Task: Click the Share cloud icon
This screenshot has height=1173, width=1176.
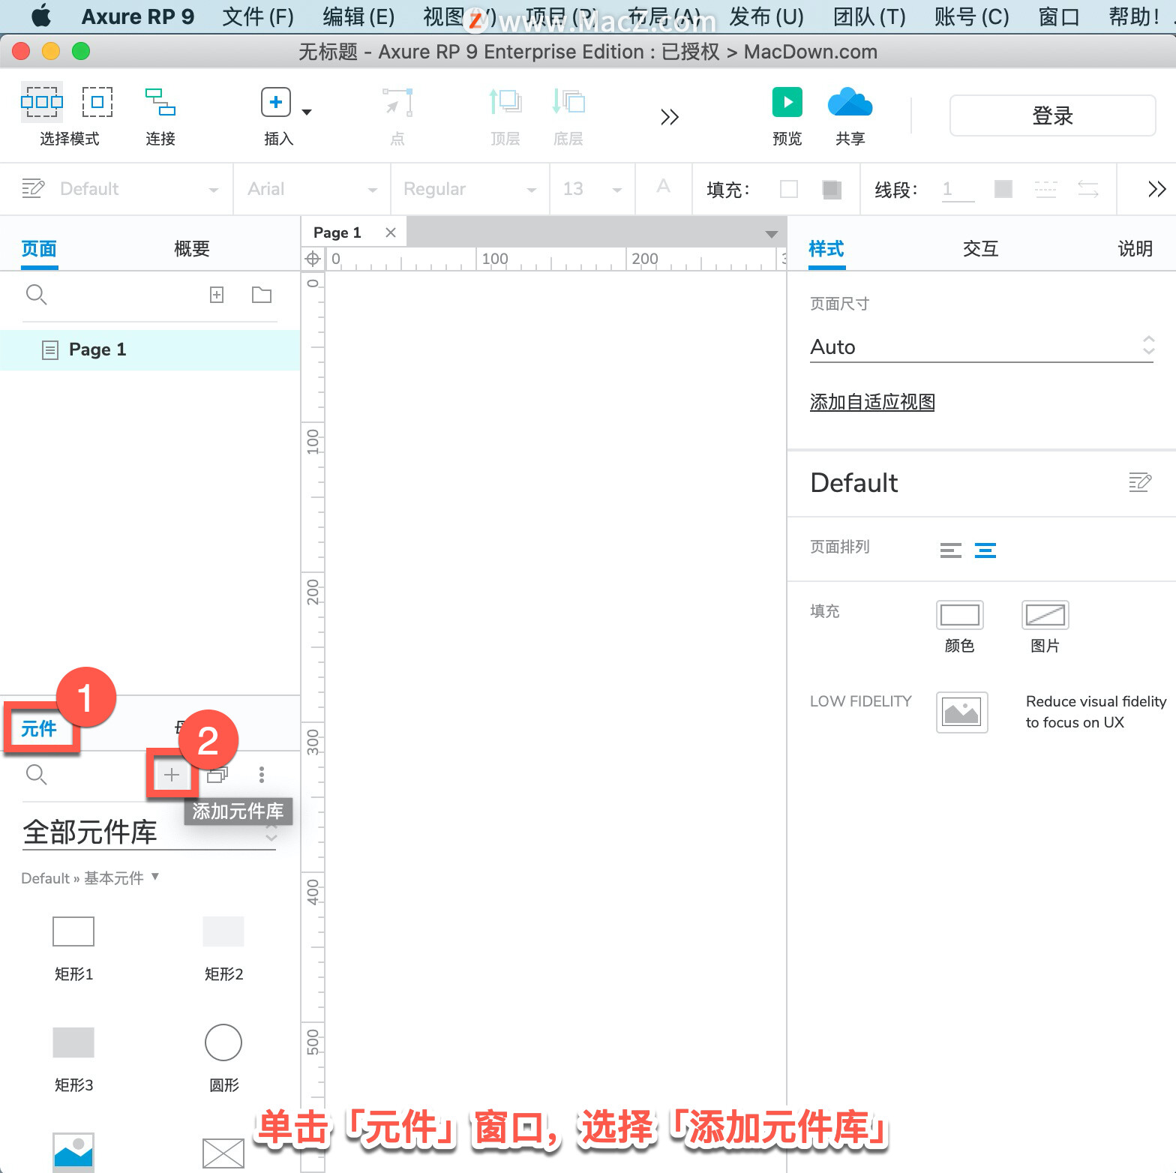Action: [850, 102]
